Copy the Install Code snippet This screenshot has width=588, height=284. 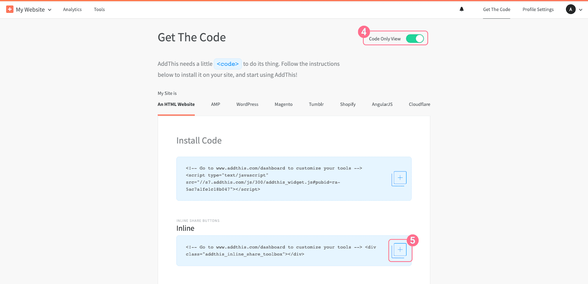[x=399, y=179]
